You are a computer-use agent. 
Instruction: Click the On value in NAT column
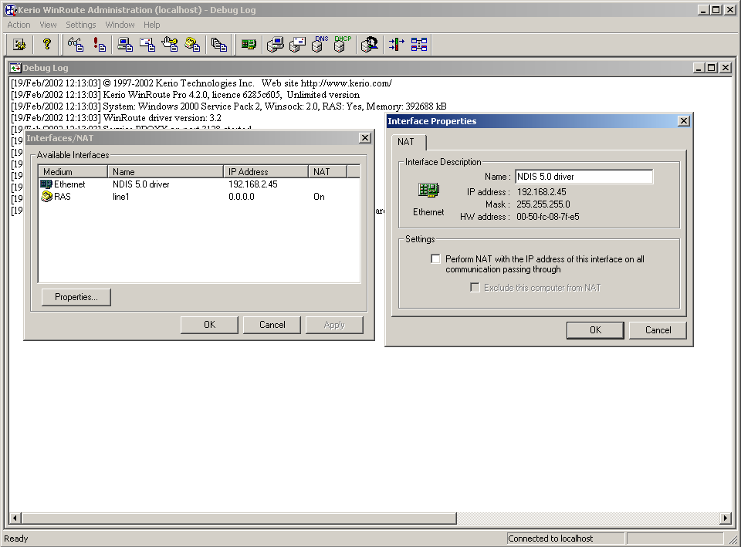click(x=319, y=197)
